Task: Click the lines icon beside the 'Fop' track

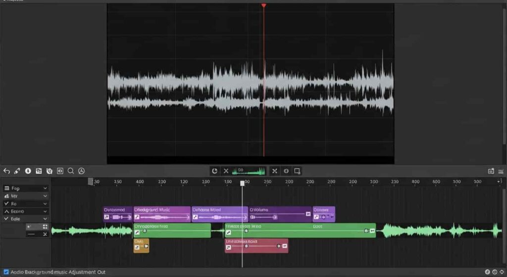Action: tap(6, 188)
